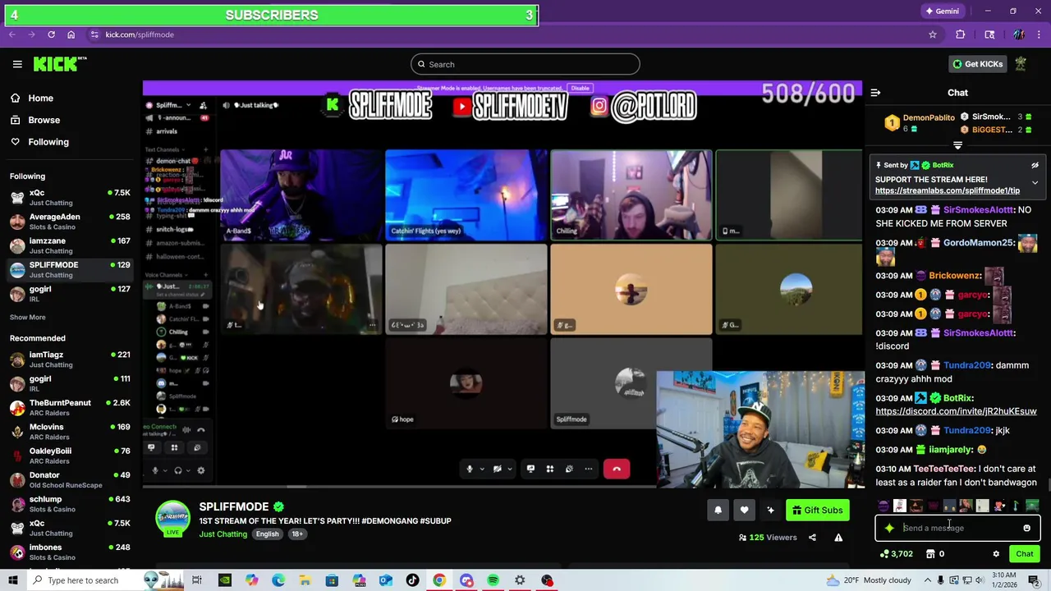Open the emoji picker in chat
Screen dimensions: 1051x591
[1026, 528]
